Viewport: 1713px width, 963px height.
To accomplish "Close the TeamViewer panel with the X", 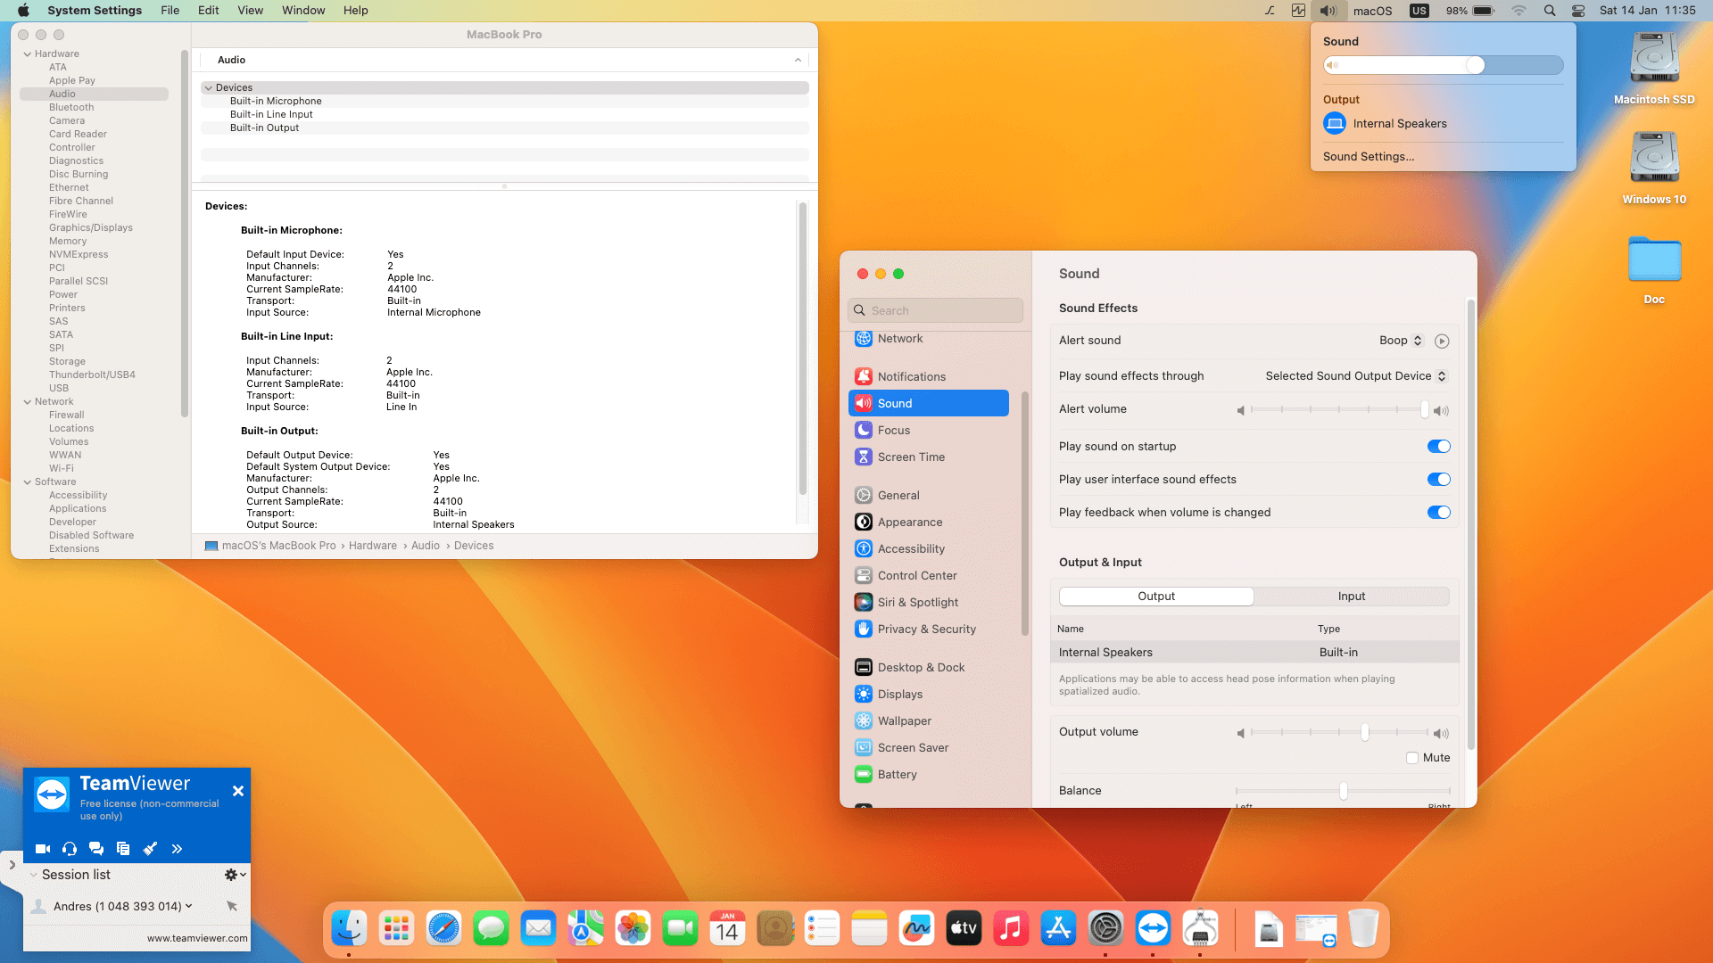I will [238, 791].
